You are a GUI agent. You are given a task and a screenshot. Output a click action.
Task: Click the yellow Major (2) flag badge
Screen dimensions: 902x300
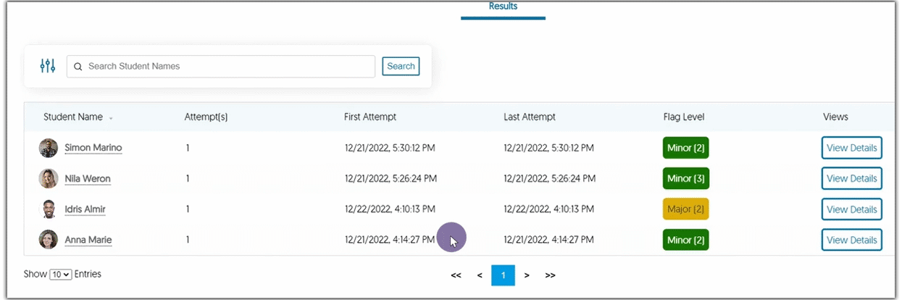685,209
